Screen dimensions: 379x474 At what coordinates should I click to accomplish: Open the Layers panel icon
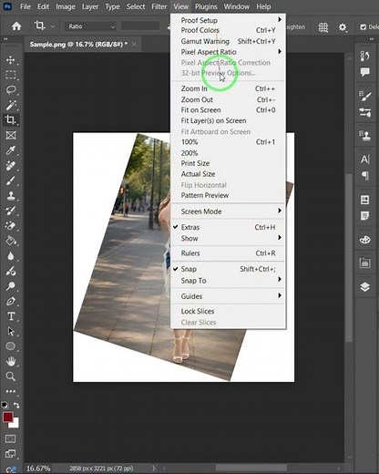click(x=364, y=286)
